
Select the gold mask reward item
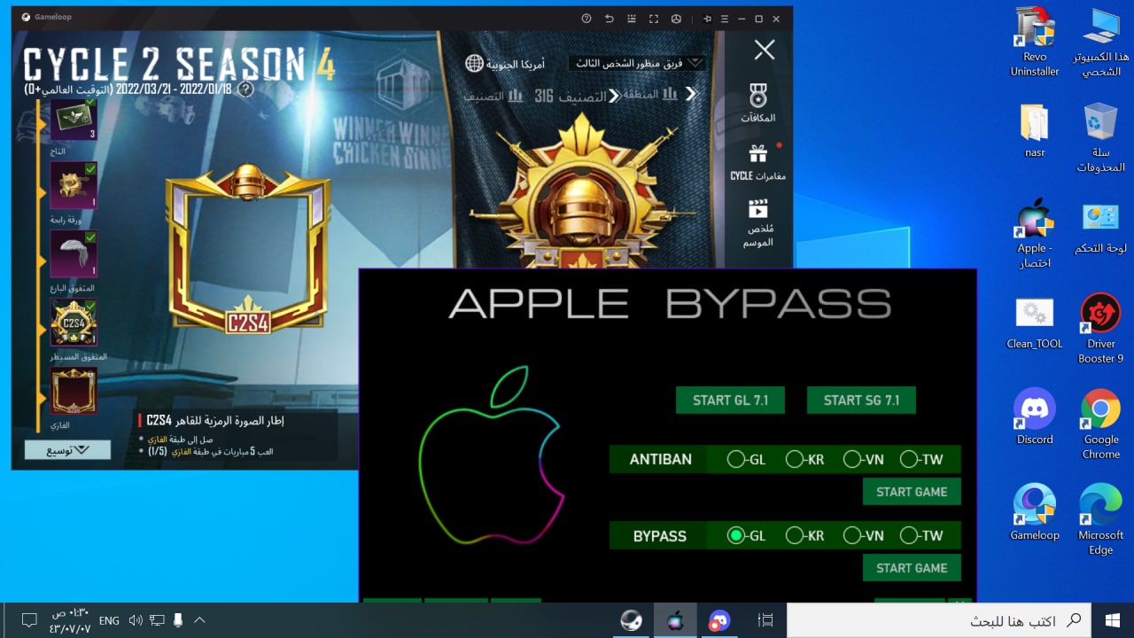[74, 185]
